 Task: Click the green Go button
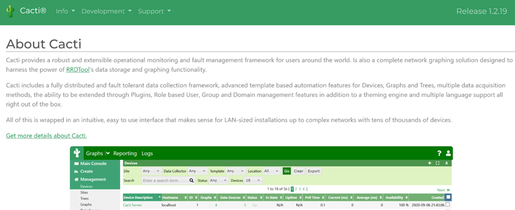287,171
